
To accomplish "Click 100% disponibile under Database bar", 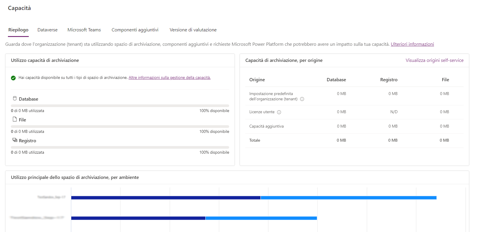I will pyautogui.click(x=214, y=111).
